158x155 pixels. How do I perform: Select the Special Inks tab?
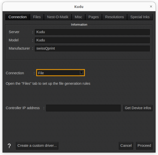tap(140, 17)
